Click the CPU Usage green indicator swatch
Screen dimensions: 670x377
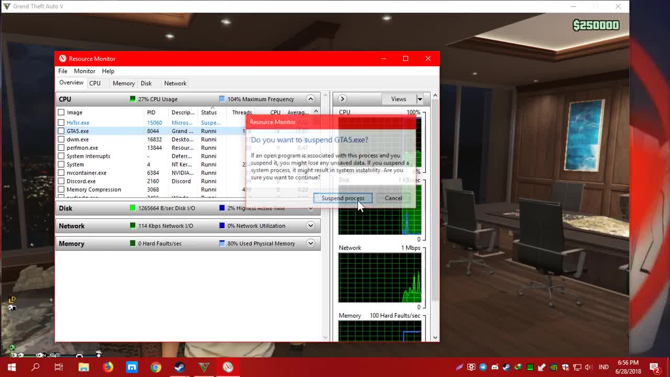[132, 99]
